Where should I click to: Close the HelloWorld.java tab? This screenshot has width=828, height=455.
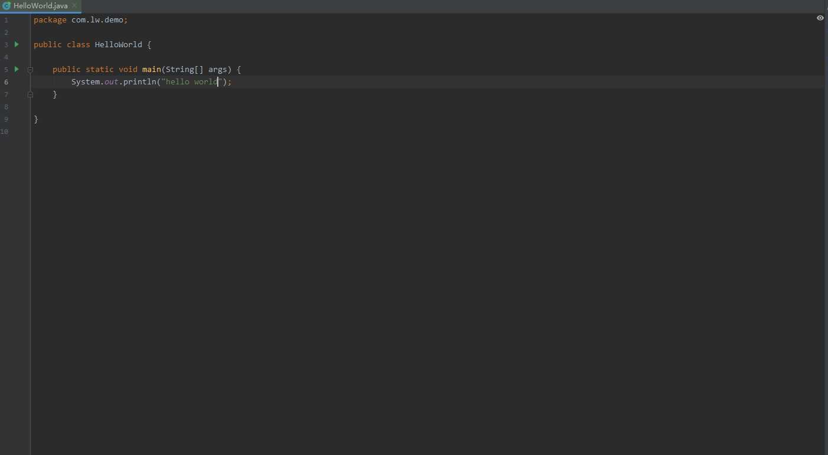click(74, 6)
